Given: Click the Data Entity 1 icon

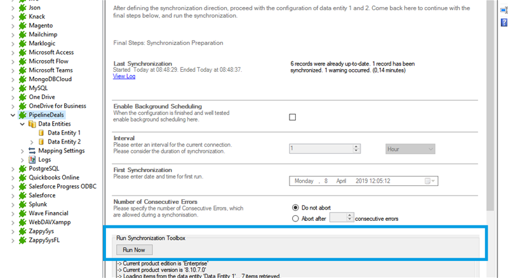Looking at the screenshot, I should 41,133.
